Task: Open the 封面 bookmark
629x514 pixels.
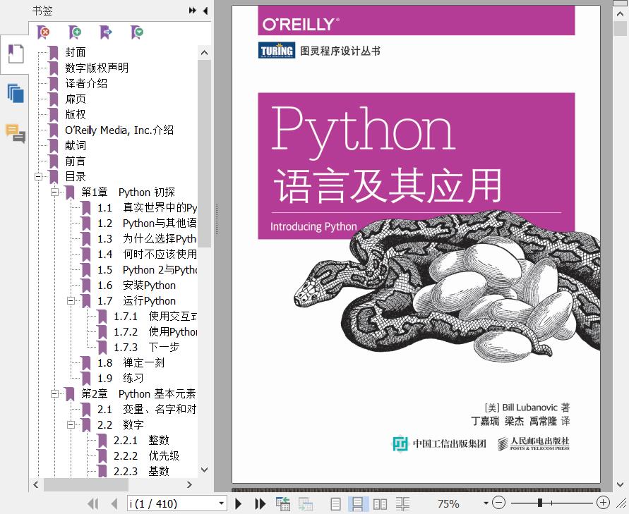Action: tap(76, 52)
